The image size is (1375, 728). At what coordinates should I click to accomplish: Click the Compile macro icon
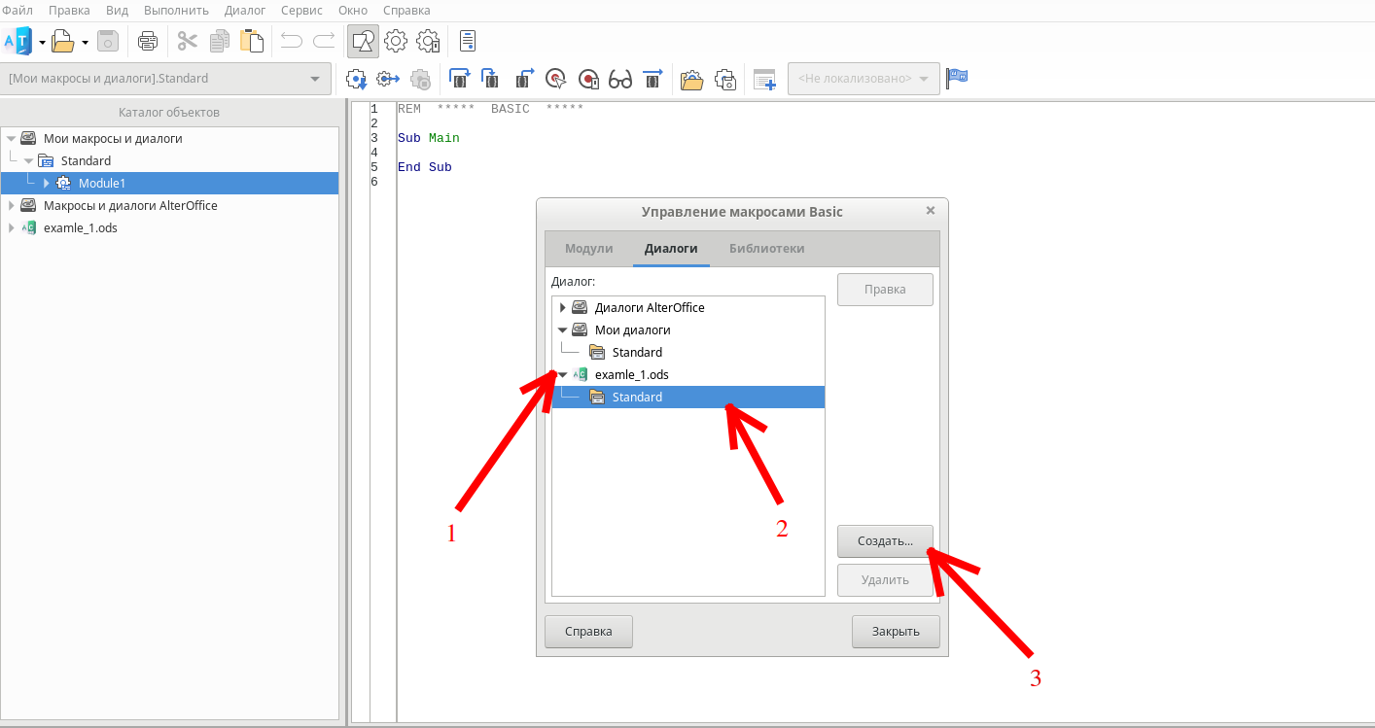pos(356,79)
